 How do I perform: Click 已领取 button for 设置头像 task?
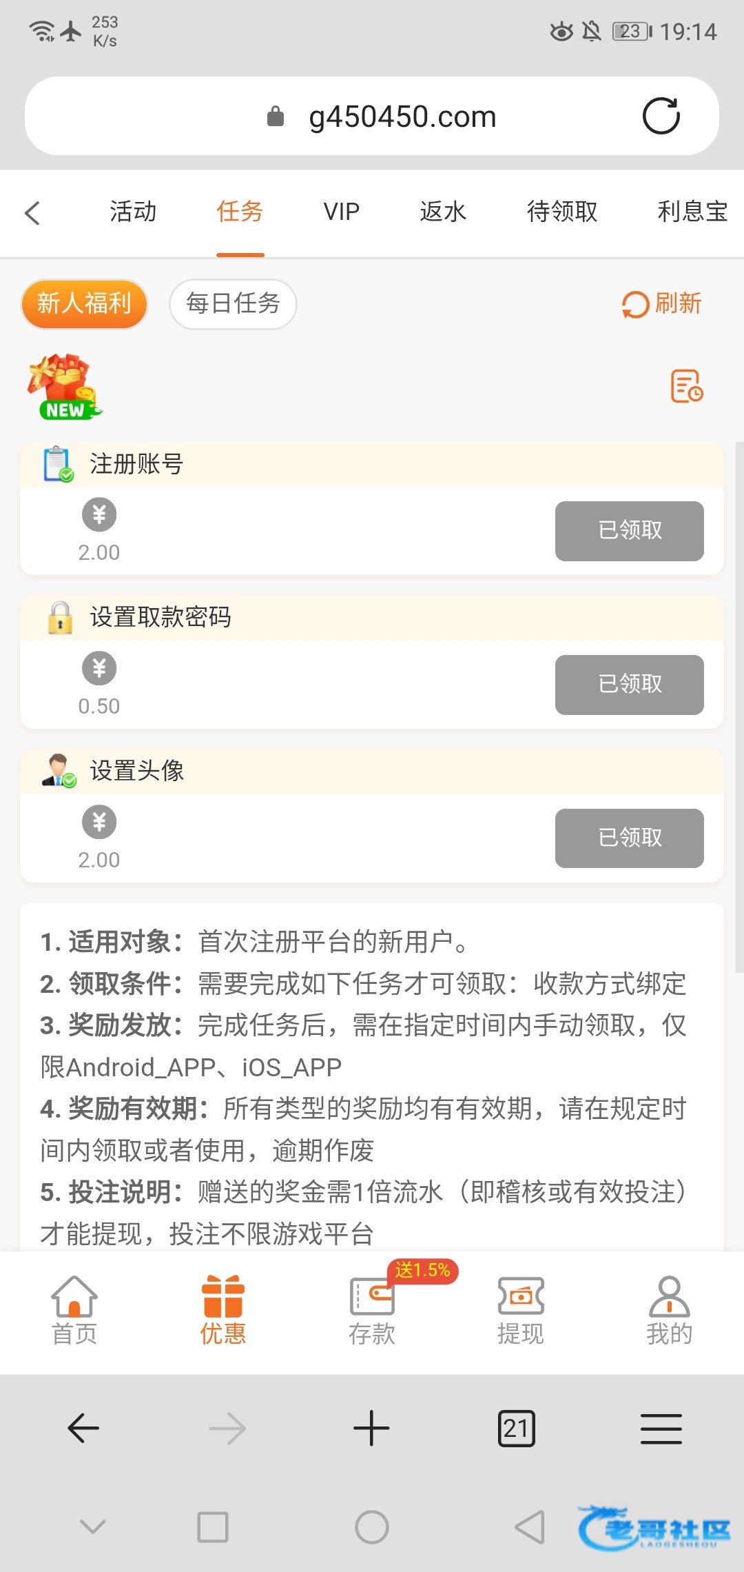coord(629,838)
